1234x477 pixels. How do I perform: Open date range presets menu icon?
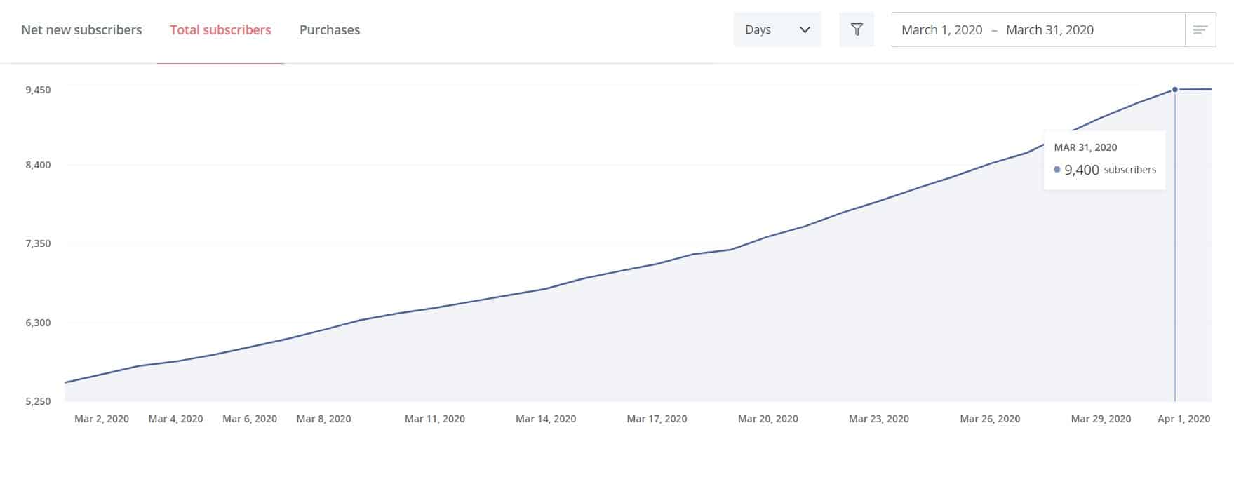[1200, 29]
